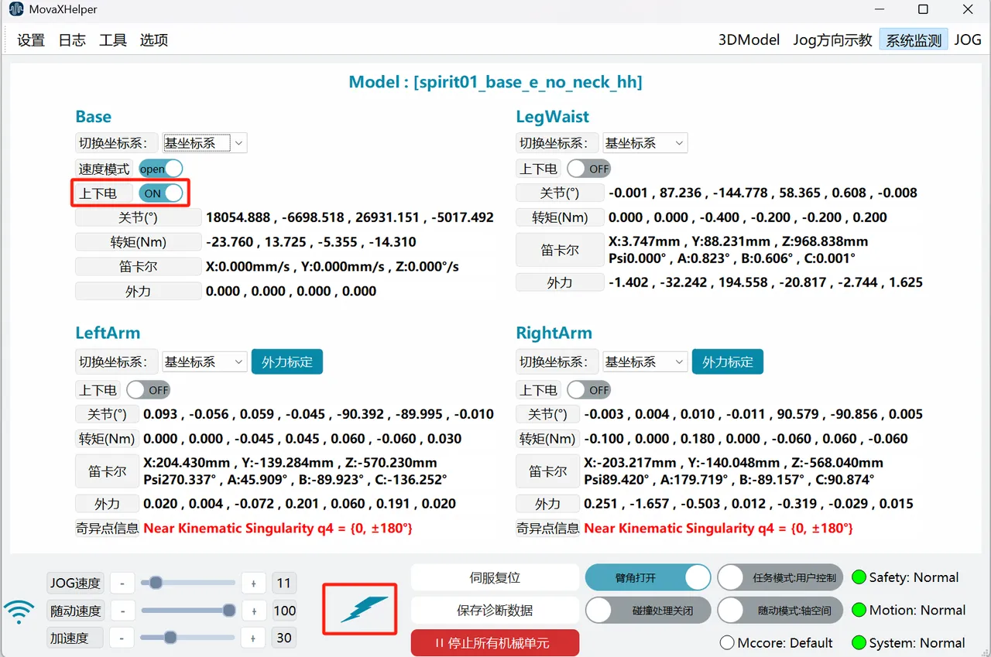Click the WiFi connection status icon
The image size is (991, 657).
coord(19,611)
